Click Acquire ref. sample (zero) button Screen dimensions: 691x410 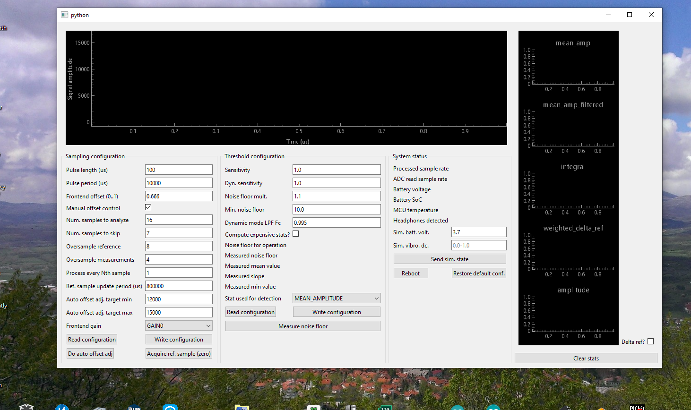point(179,353)
